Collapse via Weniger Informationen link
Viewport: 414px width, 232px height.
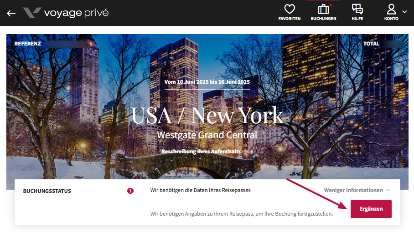[x=353, y=190]
